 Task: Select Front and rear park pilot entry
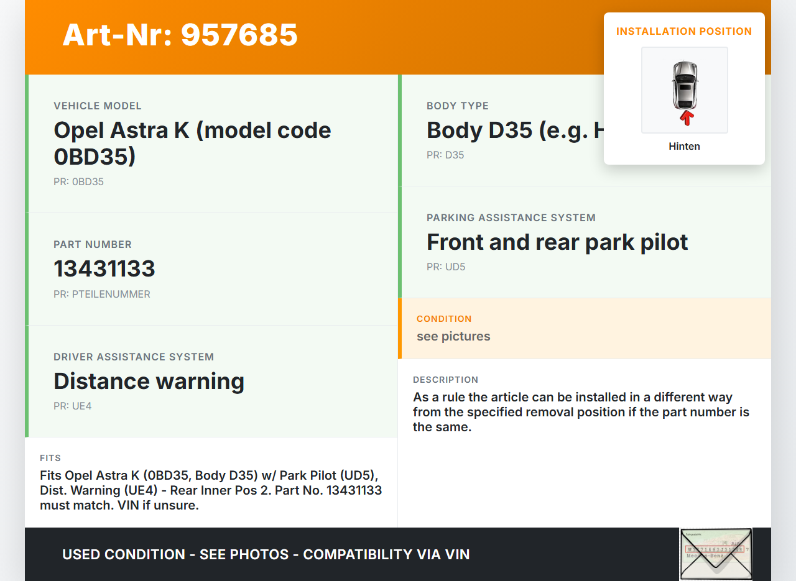pos(557,242)
